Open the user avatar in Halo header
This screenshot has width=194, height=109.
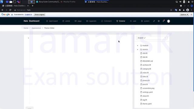click(169, 21)
